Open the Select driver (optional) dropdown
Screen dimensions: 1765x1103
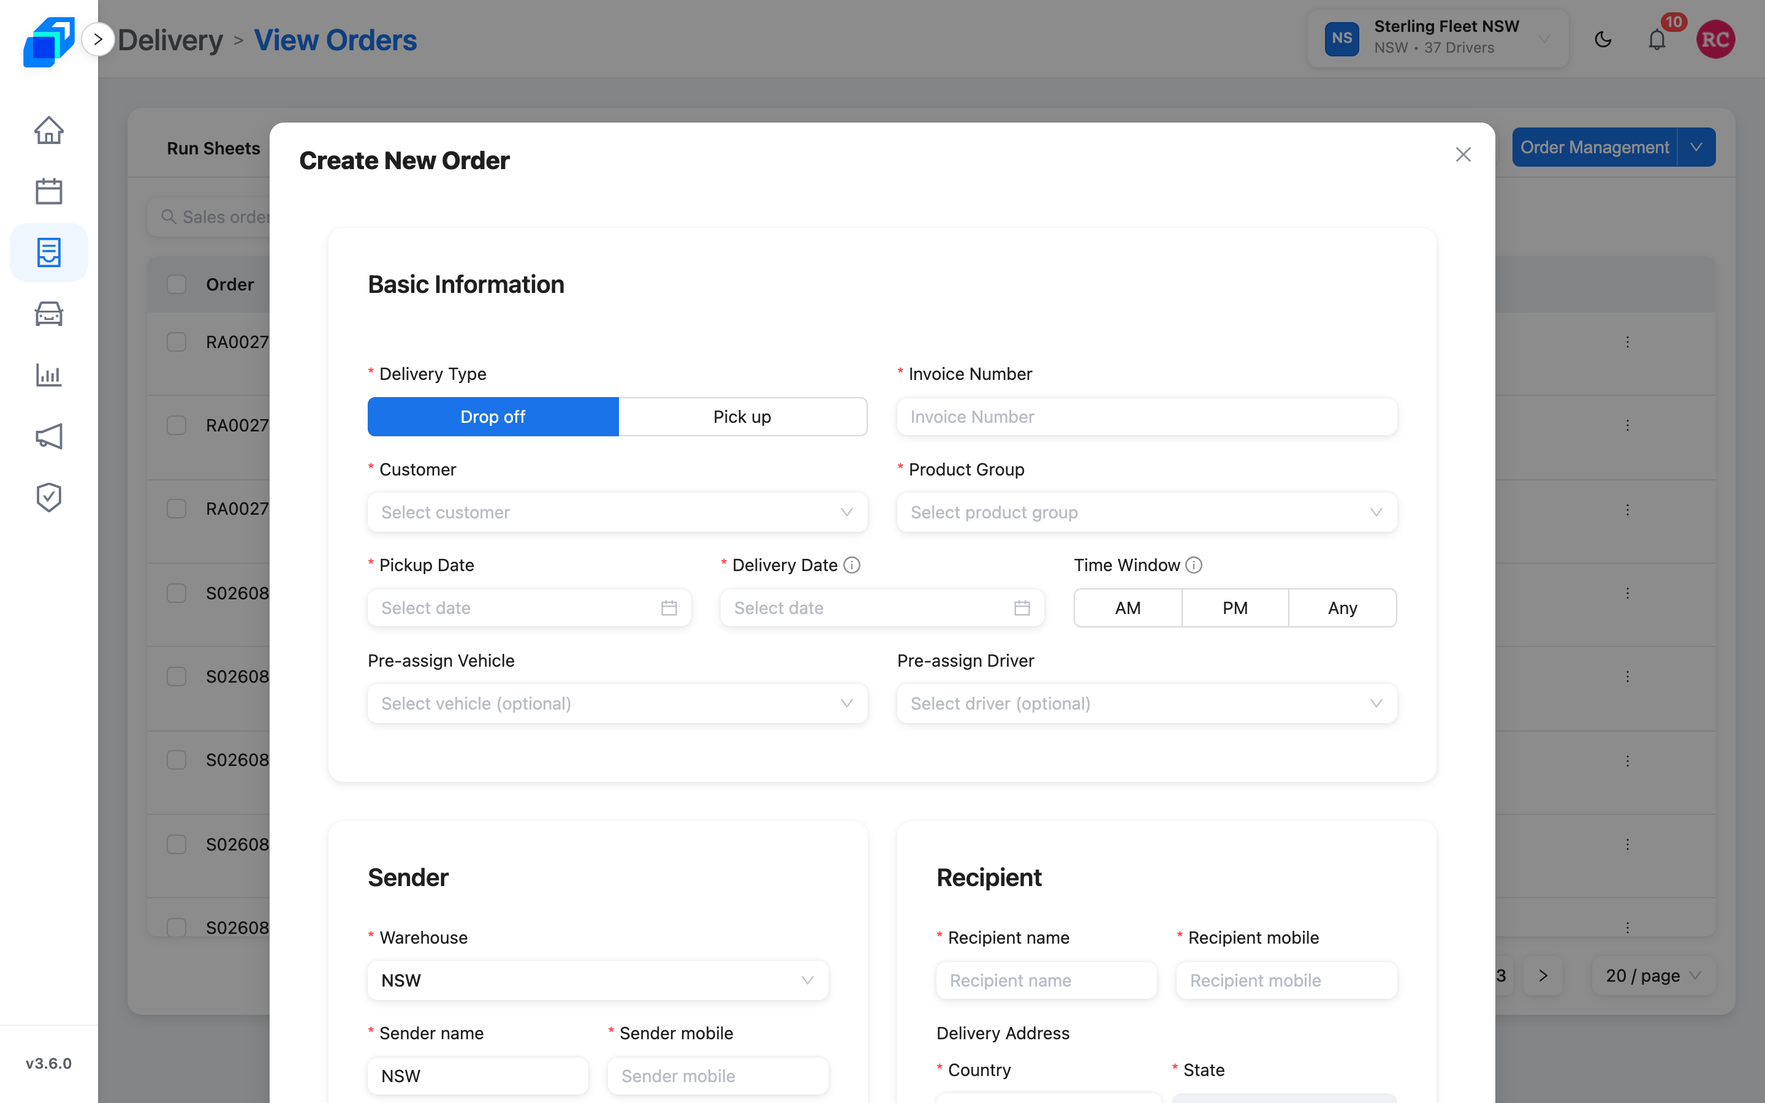coord(1147,703)
